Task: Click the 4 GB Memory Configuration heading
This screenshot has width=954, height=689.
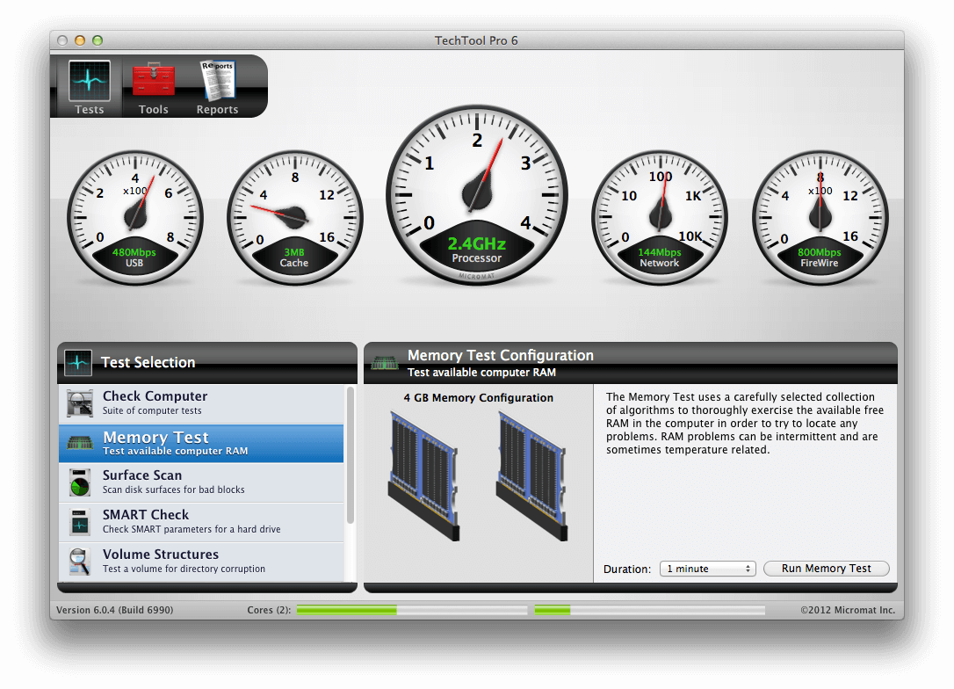Action: (x=478, y=397)
